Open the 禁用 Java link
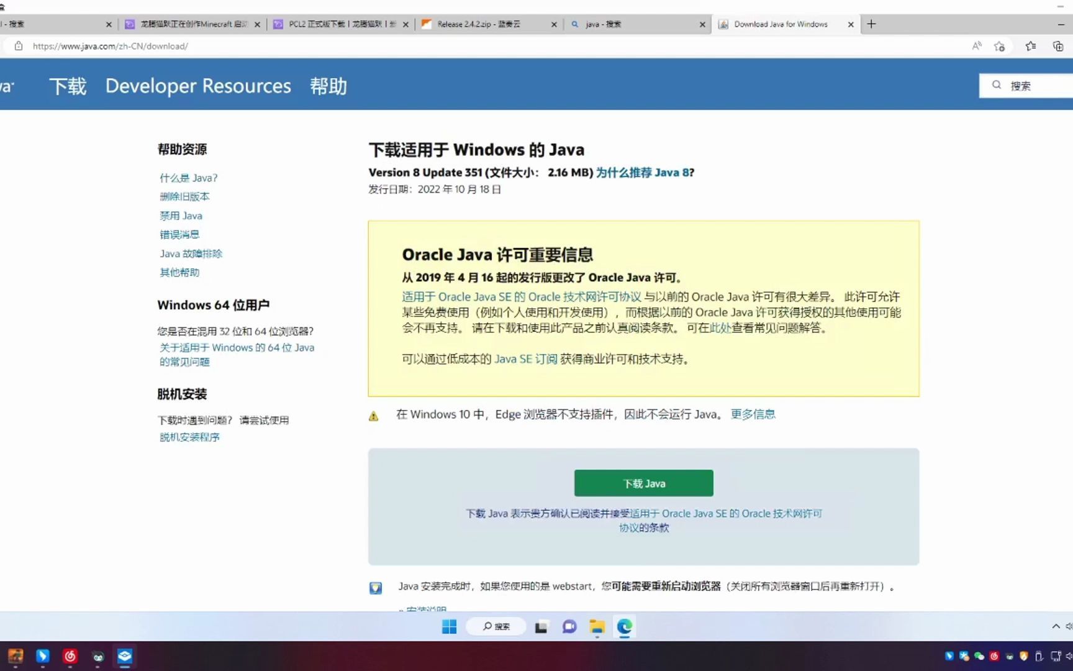 pyautogui.click(x=181, y=216)
